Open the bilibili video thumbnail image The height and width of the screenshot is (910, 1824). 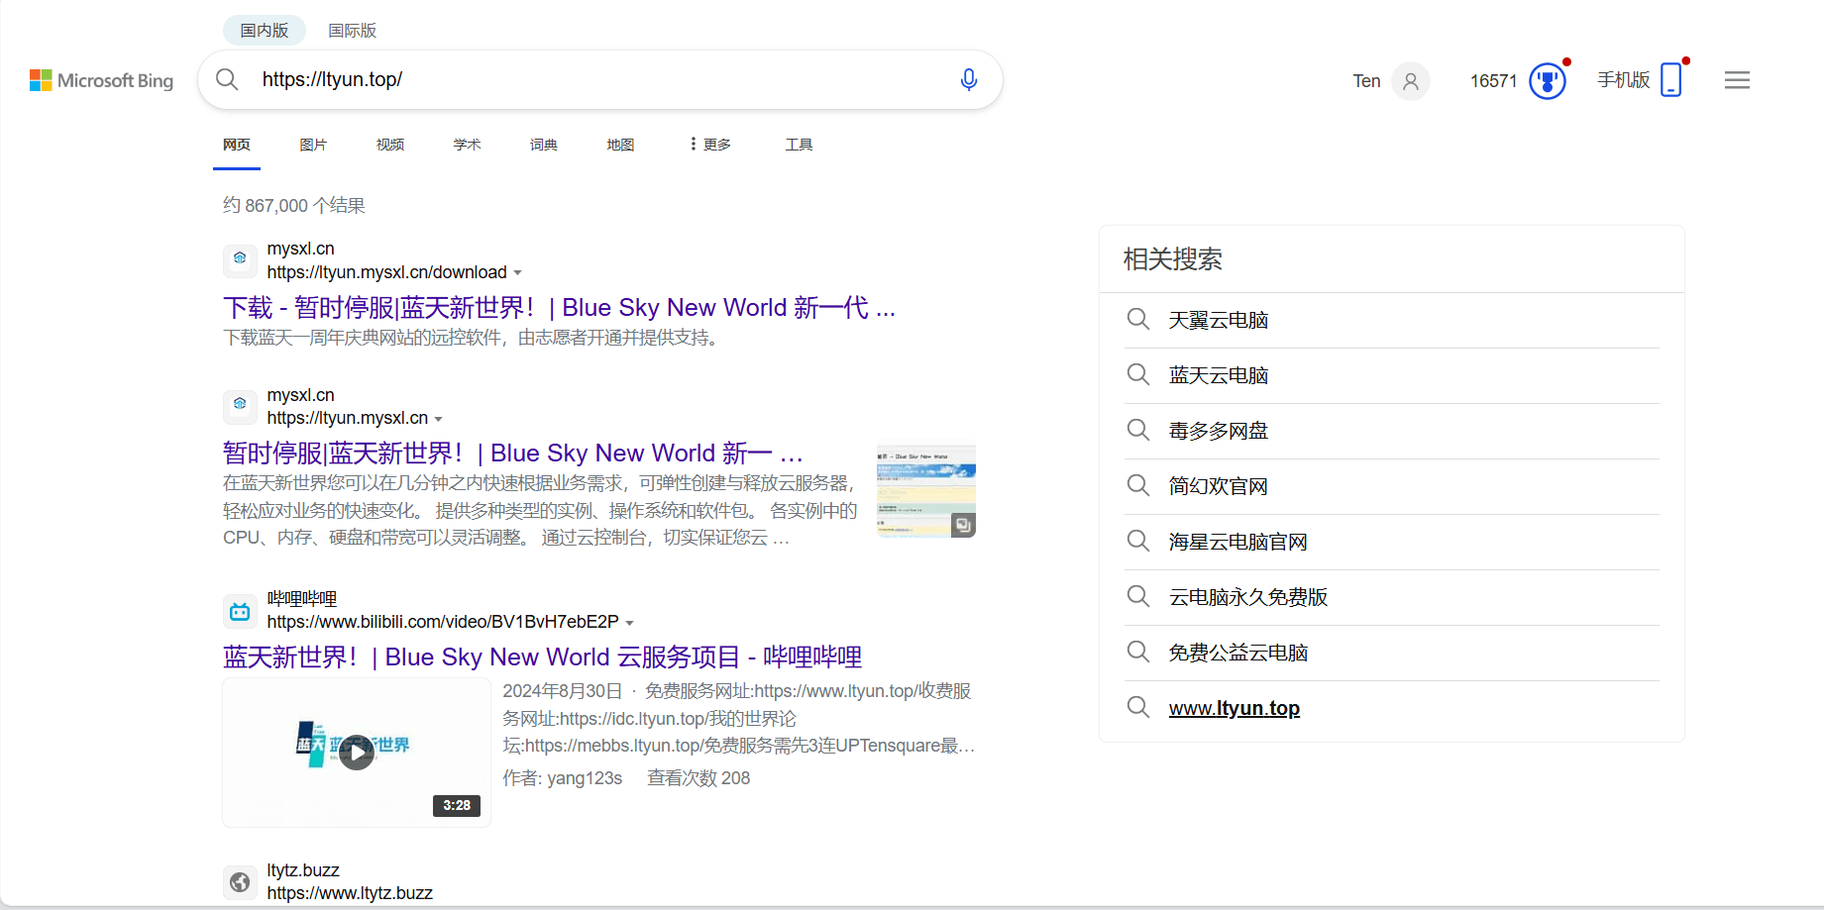tap(357, 753)
